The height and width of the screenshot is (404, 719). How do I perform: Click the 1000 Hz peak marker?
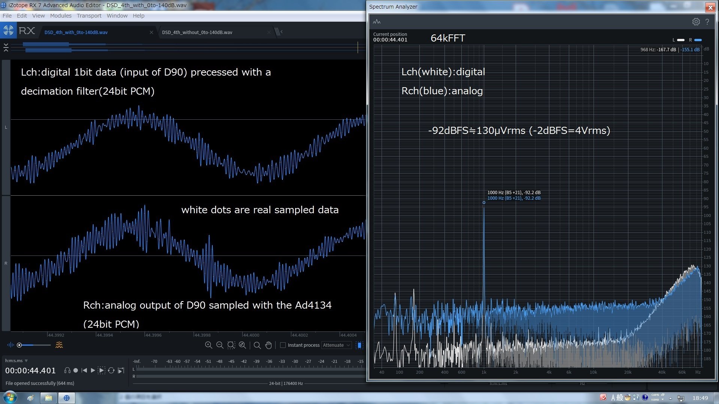(x=484, y=202)
